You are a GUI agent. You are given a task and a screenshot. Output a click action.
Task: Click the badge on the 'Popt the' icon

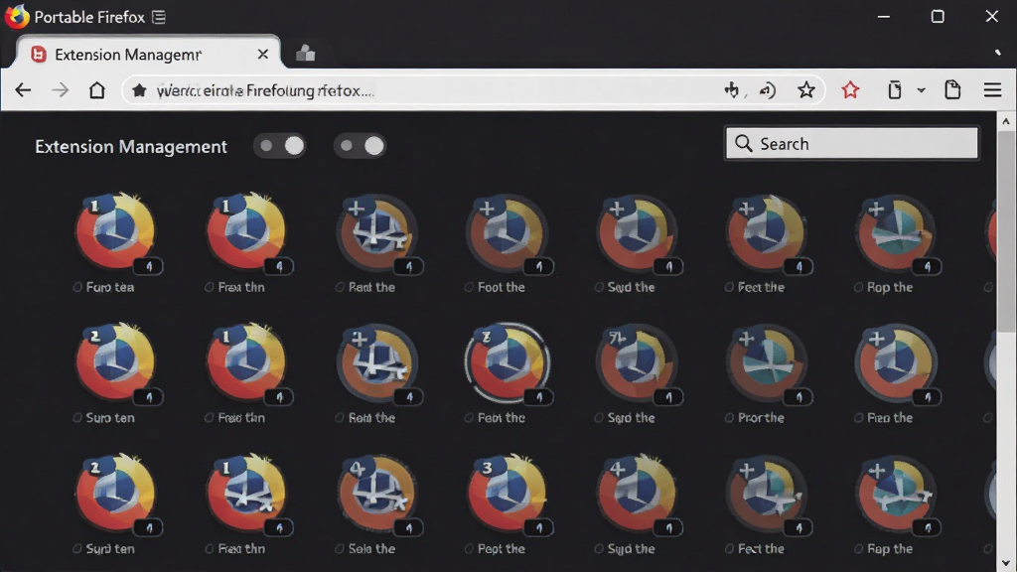tap(538, 528)
